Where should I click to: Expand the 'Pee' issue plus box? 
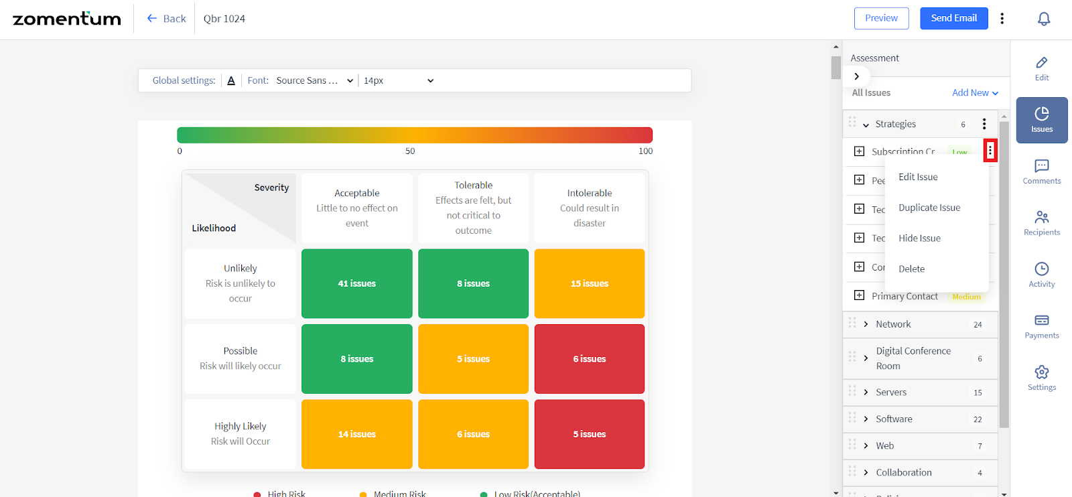[859, 180]
